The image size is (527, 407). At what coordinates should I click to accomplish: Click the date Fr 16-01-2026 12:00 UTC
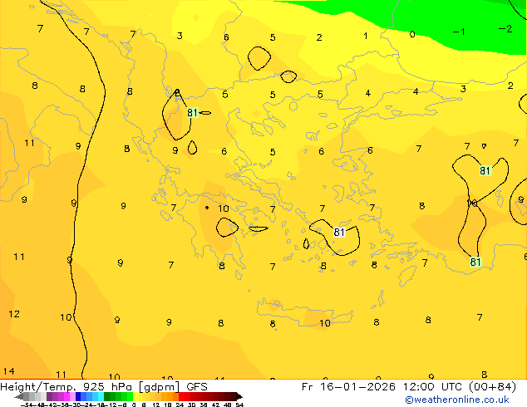(x=382, y=386)
